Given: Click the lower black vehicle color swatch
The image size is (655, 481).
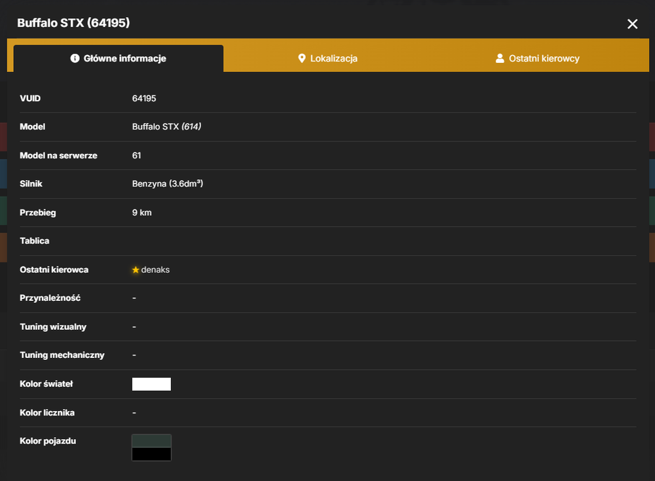Looking at the screenshot, I should pos(151,454).
